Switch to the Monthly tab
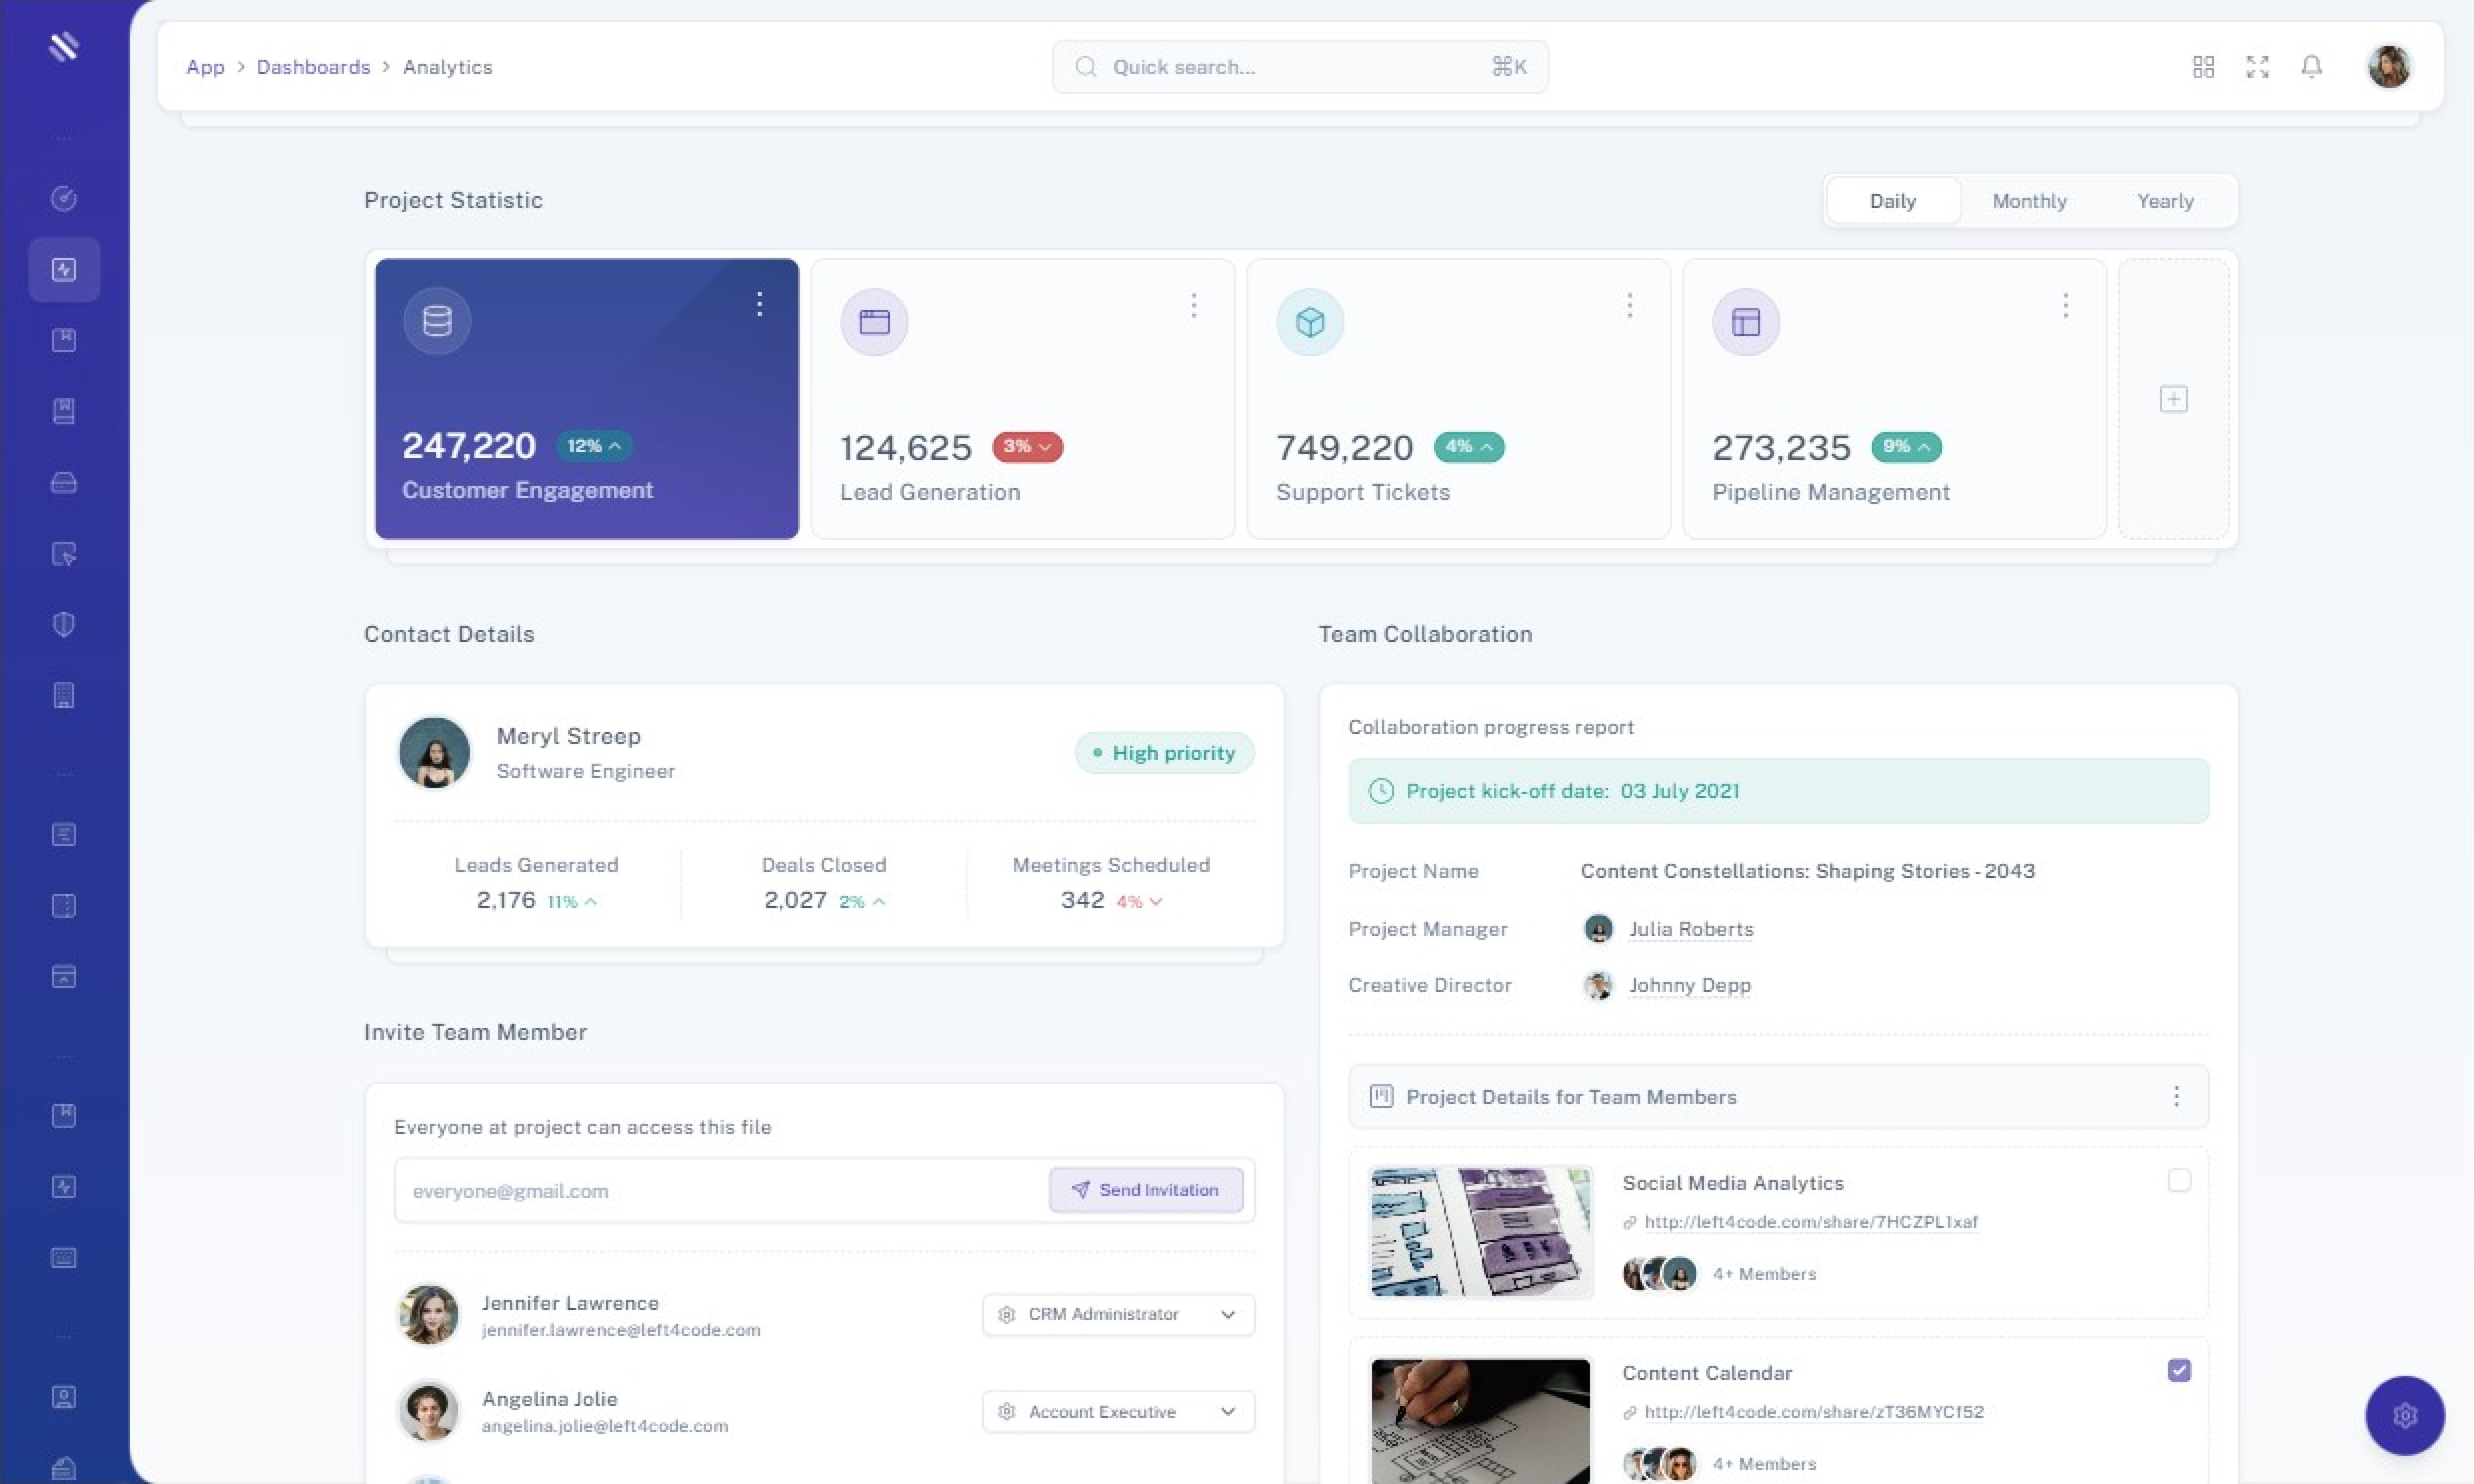The height and width of the screenshot is (1484, 2474). point(2029,201)
